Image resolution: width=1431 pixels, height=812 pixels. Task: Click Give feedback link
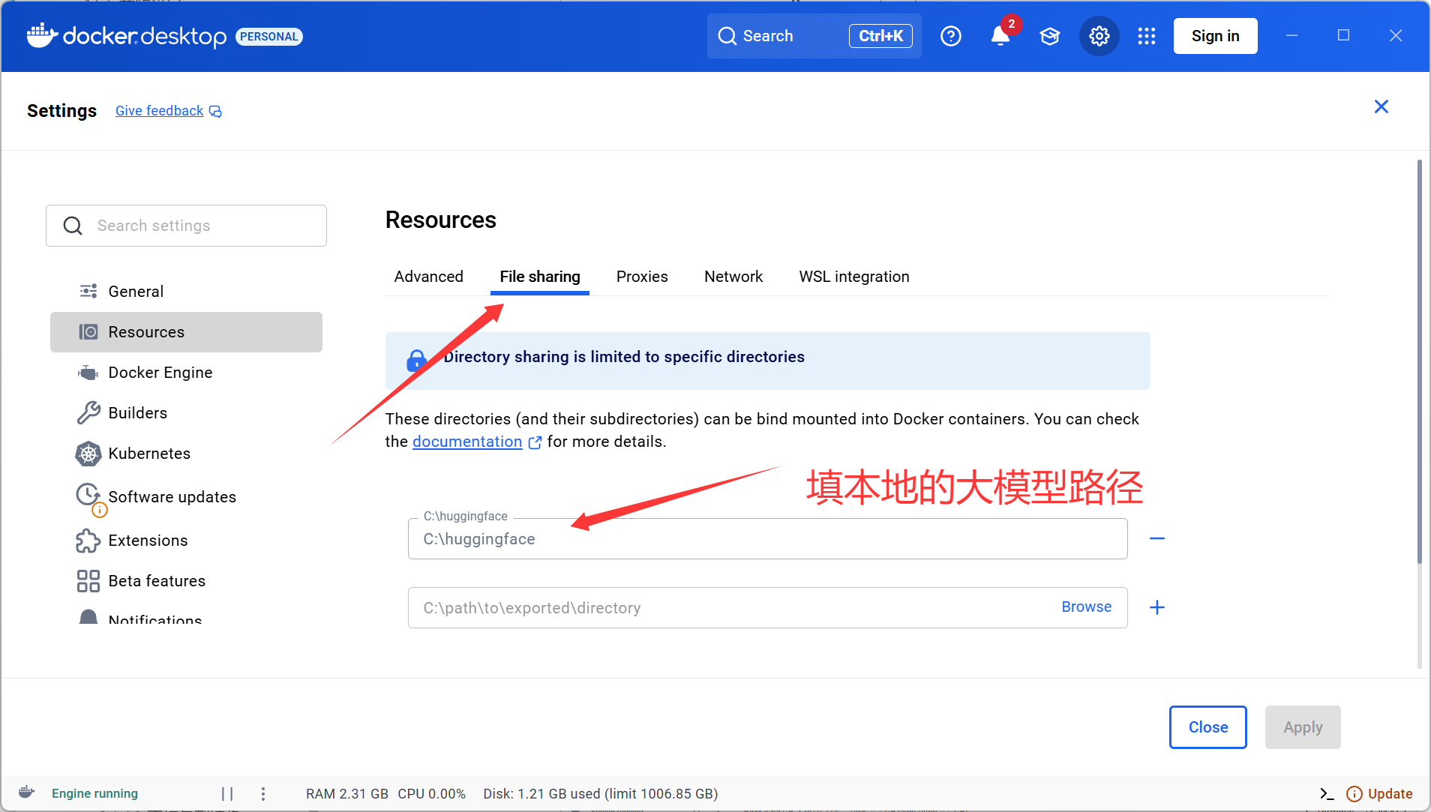159,111
